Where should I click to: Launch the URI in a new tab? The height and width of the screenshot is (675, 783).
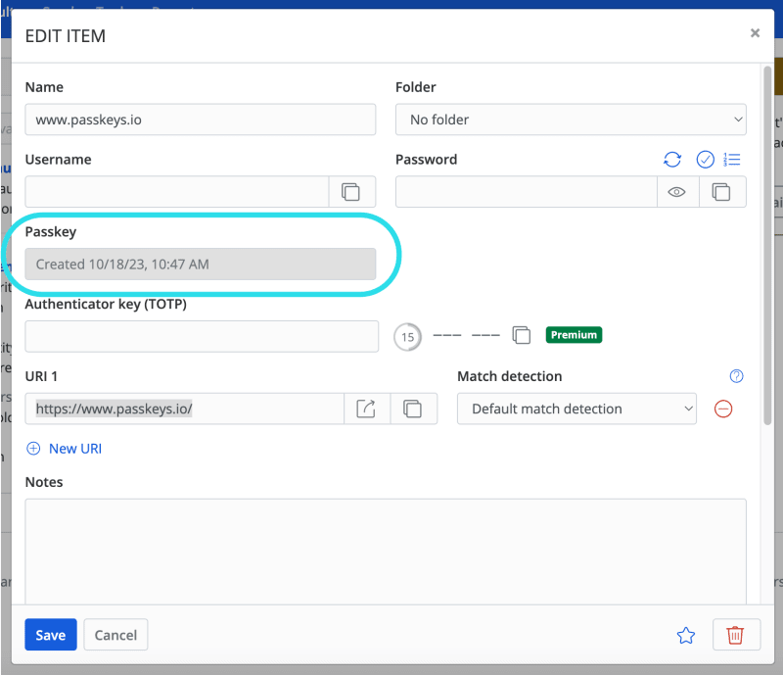click(366, 409)
